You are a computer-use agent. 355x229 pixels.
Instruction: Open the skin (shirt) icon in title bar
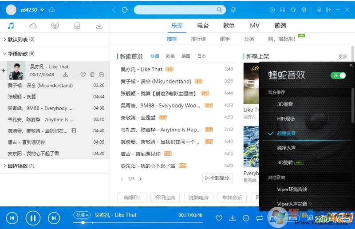click(x=293, y=10)
